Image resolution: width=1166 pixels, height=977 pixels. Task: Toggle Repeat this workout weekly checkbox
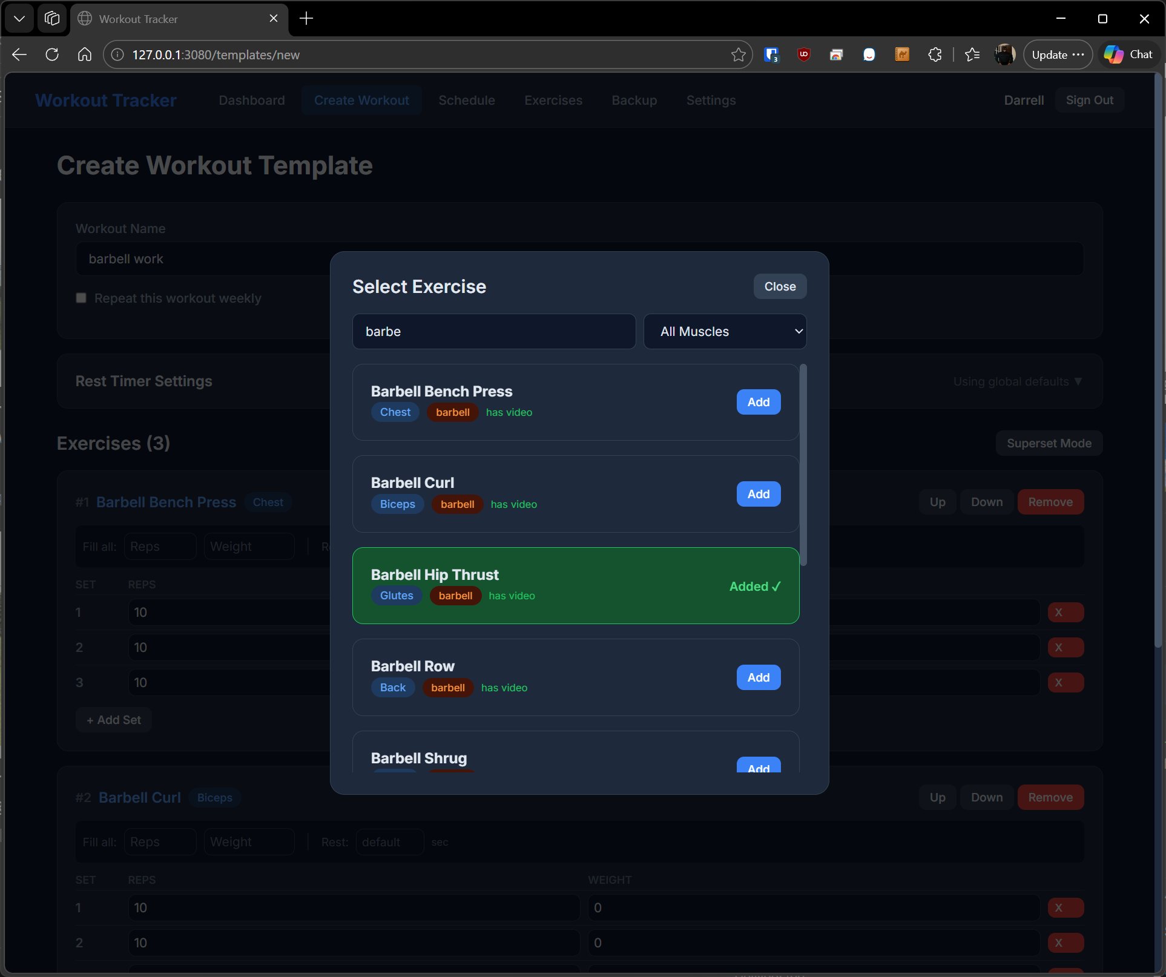point(81,298)
